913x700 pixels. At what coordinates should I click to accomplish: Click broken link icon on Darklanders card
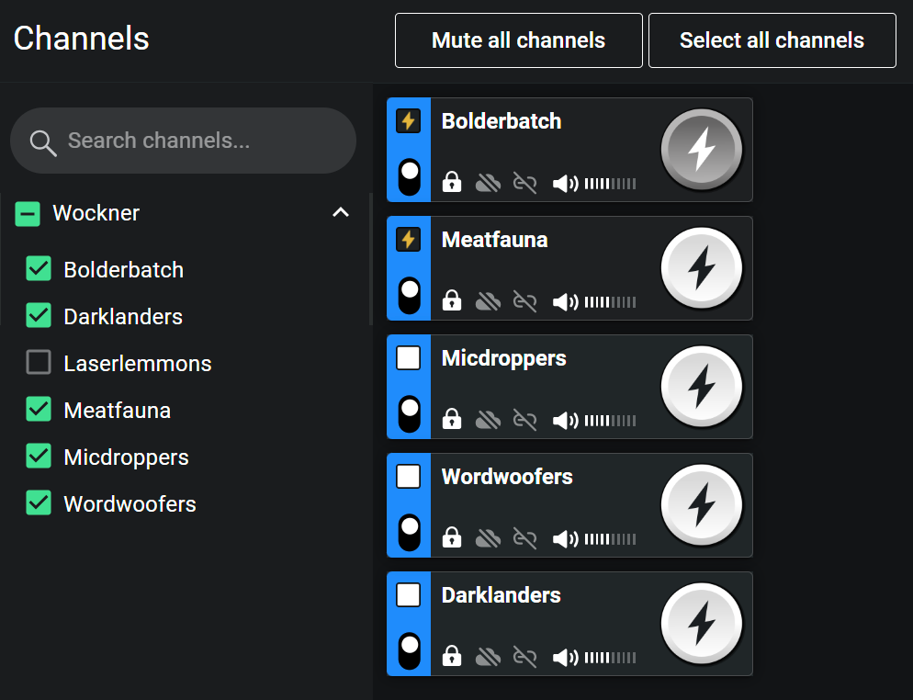pos(524,657)
